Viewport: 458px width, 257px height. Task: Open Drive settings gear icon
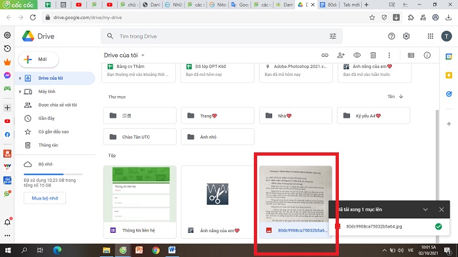tap(406, 36)
